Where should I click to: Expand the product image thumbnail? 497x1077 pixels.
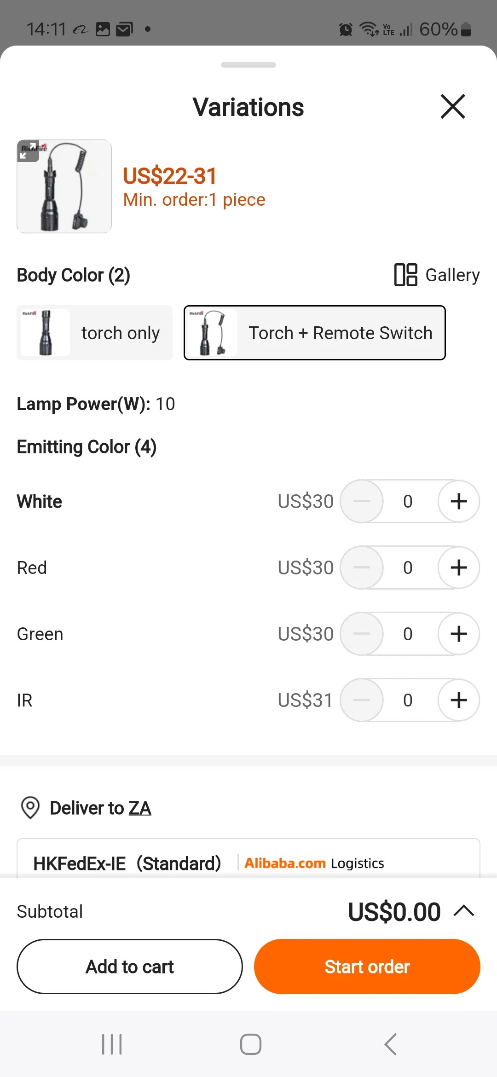(29, 151)
